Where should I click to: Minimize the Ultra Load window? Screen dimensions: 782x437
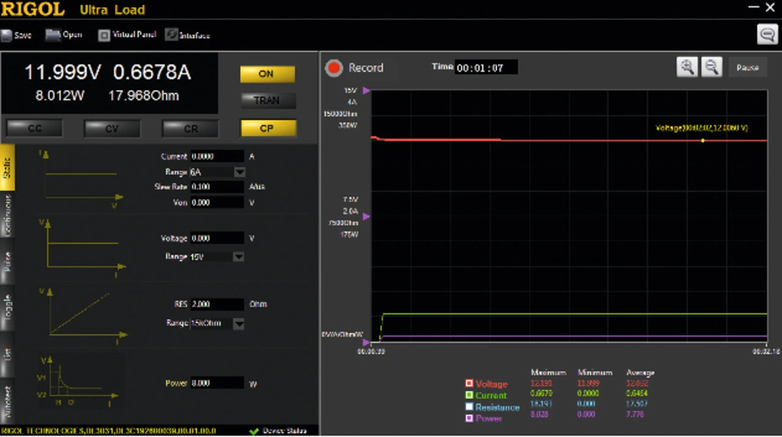(x=754, y=7)
